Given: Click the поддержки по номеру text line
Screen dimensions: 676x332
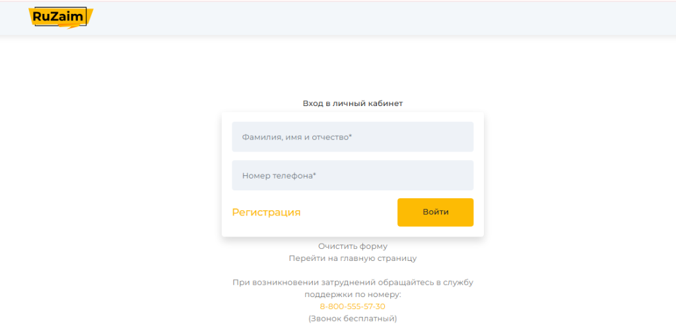Looking at the screenshot, I should (x=353, y=294).
